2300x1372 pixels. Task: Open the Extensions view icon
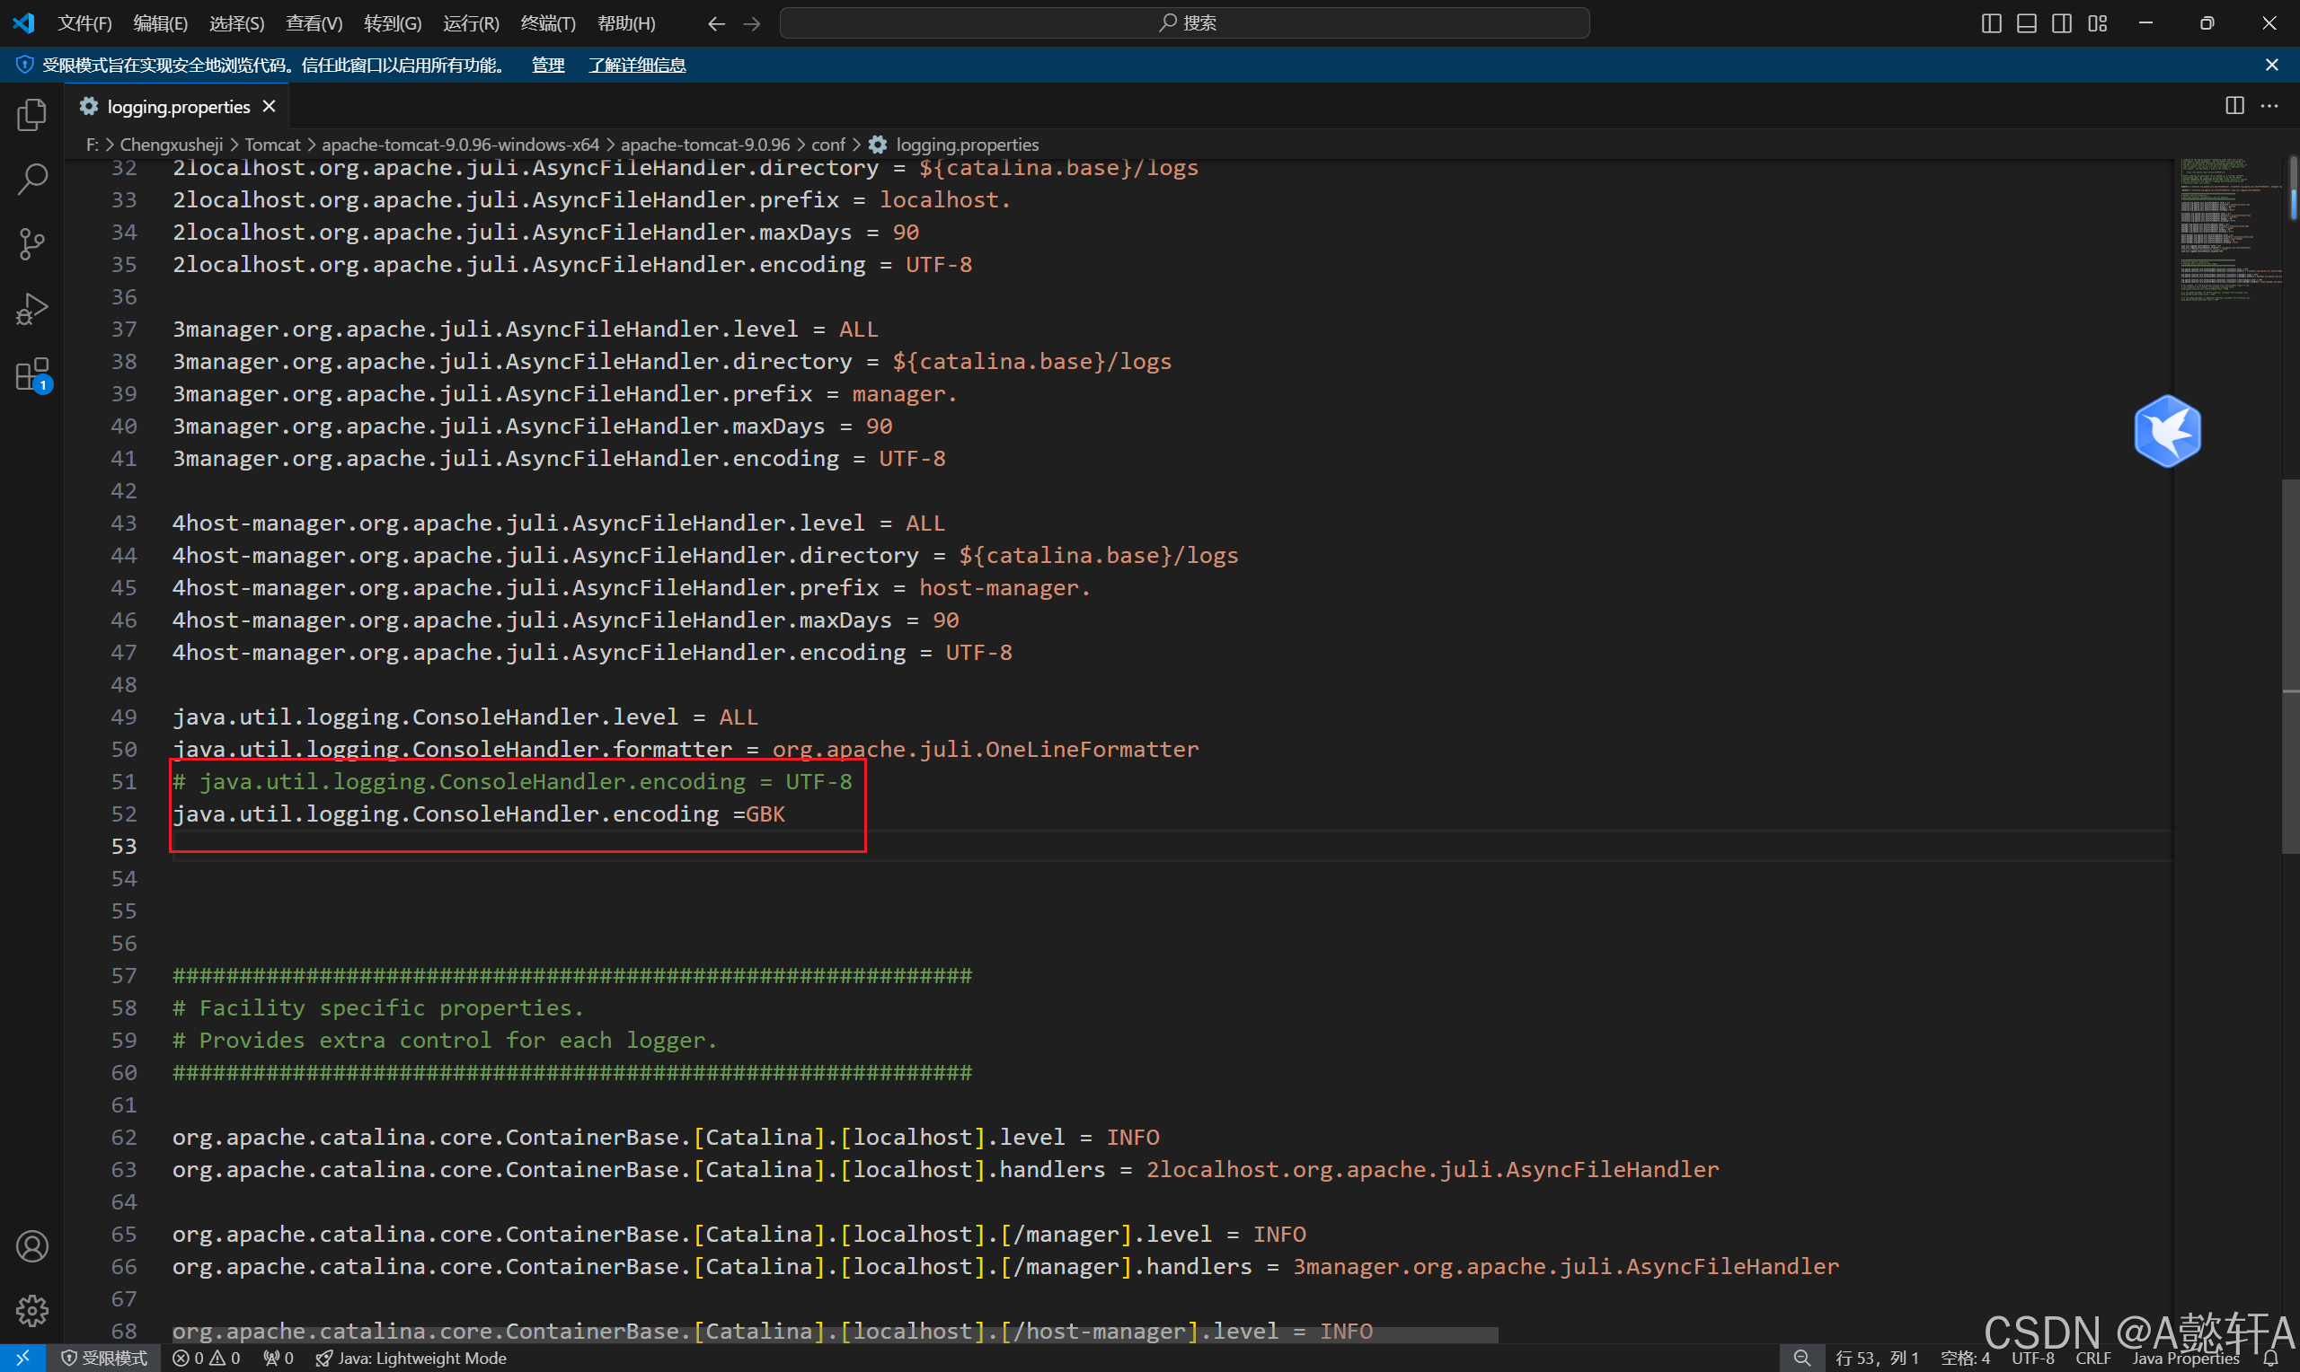point(31,374)
